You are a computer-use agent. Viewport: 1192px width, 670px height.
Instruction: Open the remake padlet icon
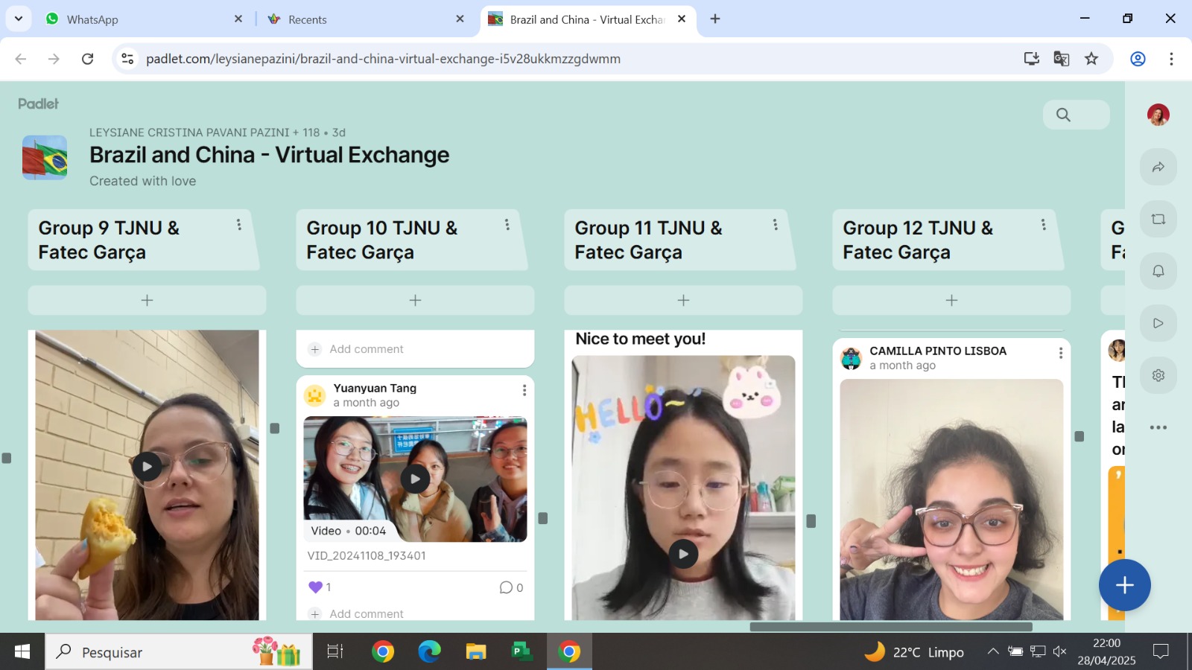click(x=1158, y=219)
